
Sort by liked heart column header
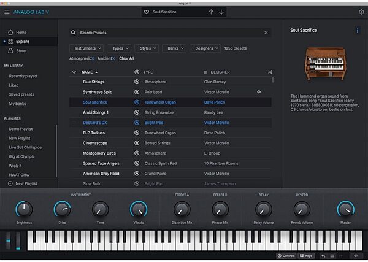pyautogui.click(x=74, y=72)
